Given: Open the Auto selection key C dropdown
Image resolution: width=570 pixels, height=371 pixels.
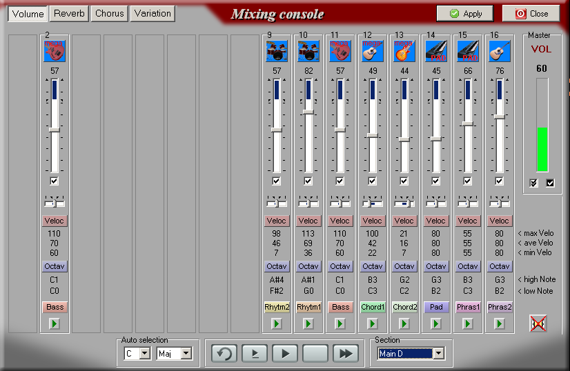Looking at the screenshot, I should (x=144, y=353).
